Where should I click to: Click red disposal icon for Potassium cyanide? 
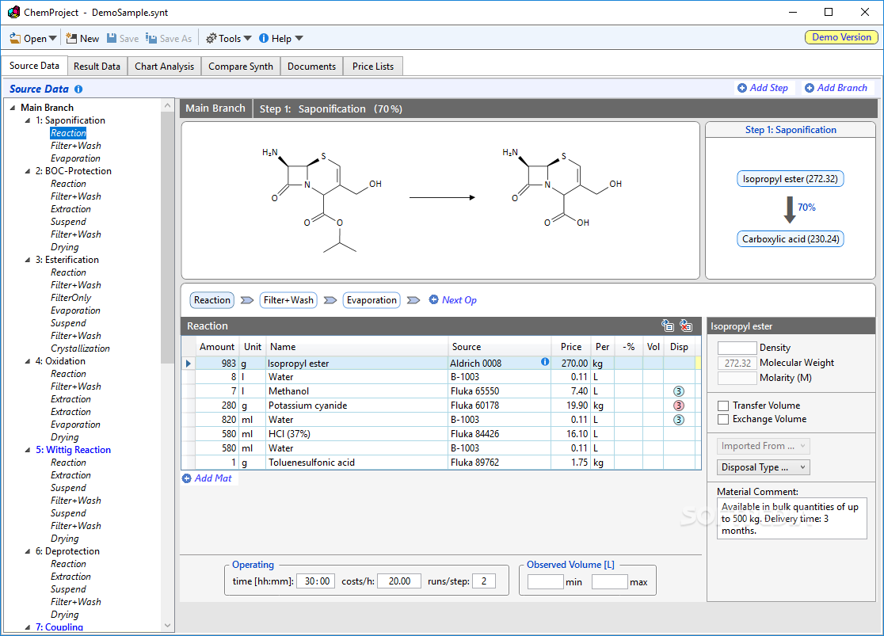(x=679, y=406)
